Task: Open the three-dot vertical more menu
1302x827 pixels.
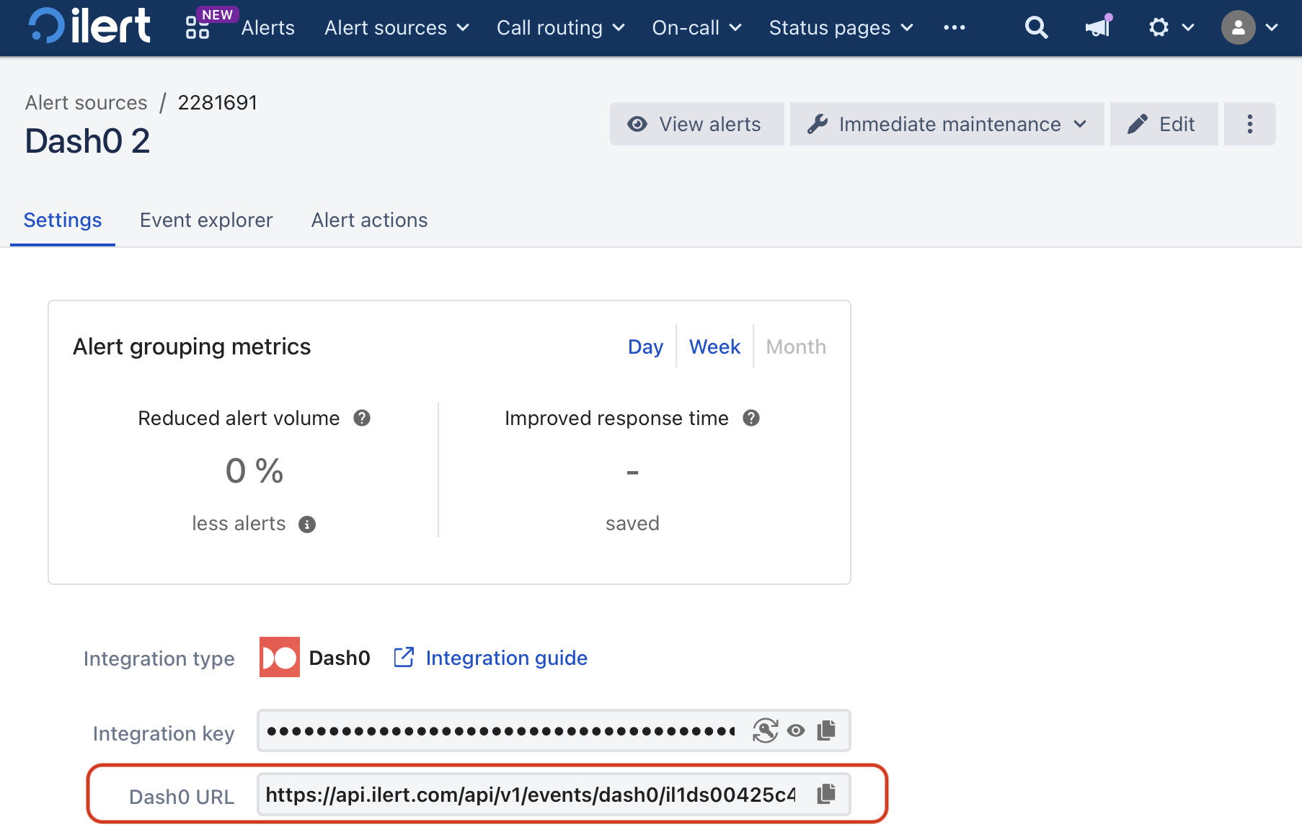Action: (x=1249, y=124)
